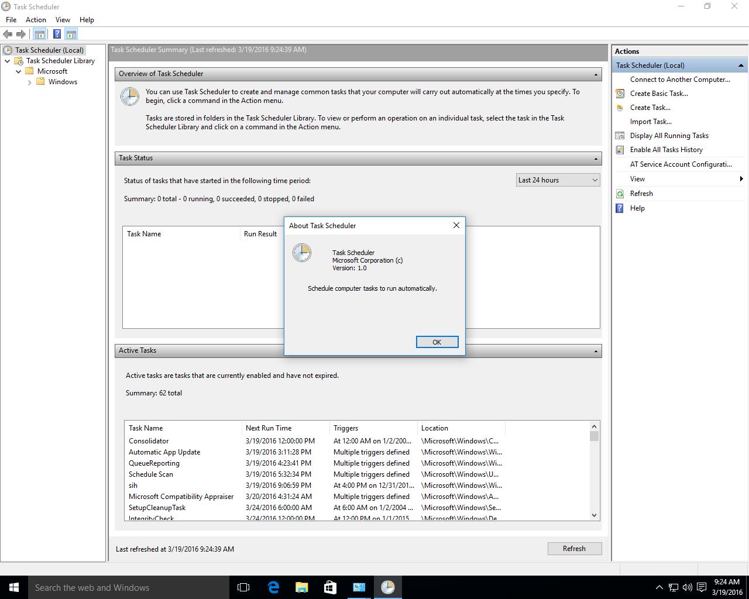Click the taskbar clock showing 9:24 AM
This screenshot has width=749, height=599.
click(727, 587)
